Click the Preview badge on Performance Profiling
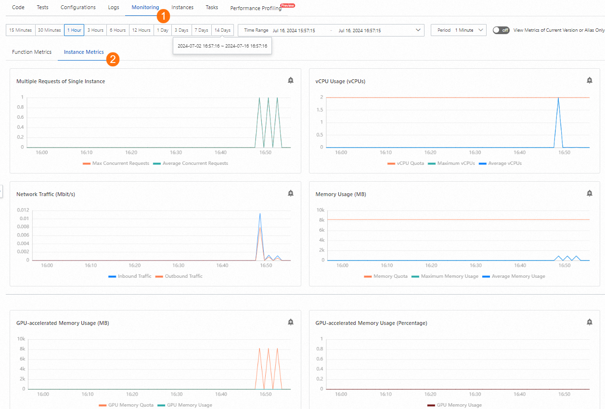The image size is (605, 409). pos(288,5)
